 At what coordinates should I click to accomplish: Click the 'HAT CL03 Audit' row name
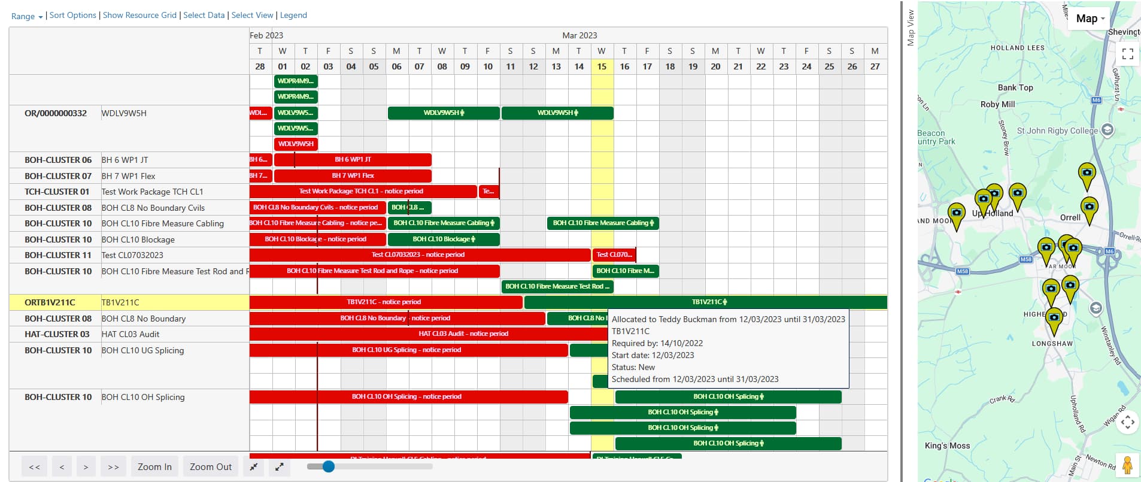(x=131, y=334)
